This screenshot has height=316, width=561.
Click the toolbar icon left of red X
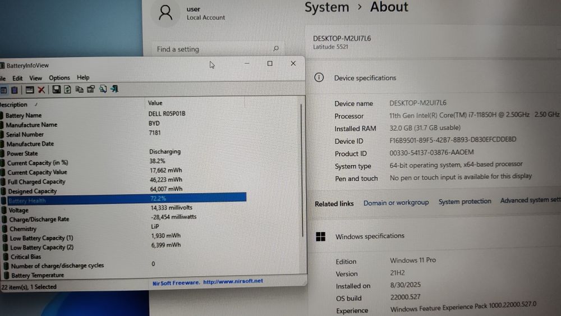30,89
